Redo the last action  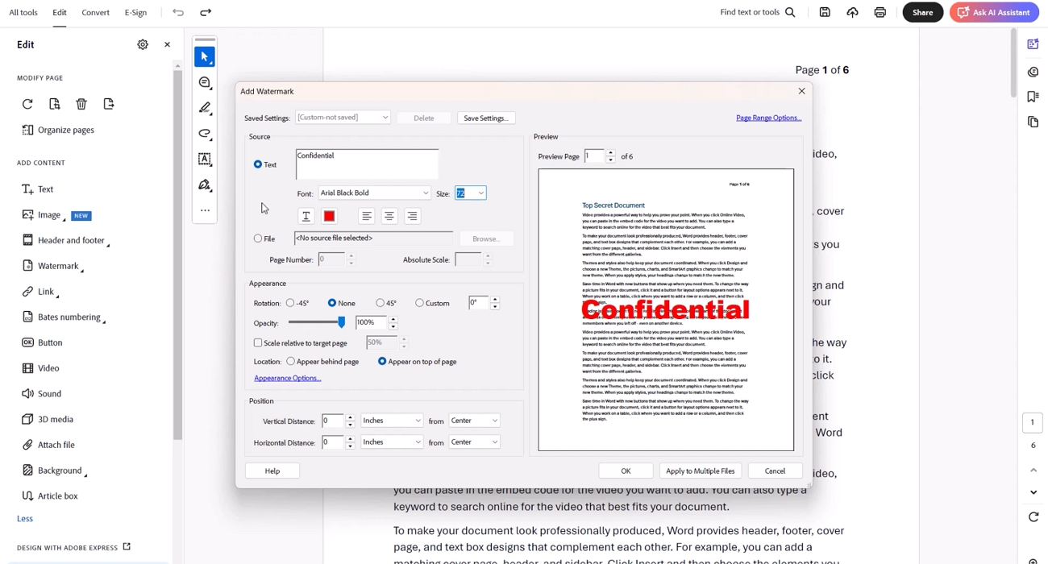(206, 12)
